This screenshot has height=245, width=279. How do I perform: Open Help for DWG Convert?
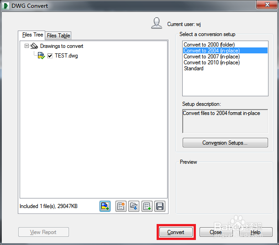[x=256, y=232]
